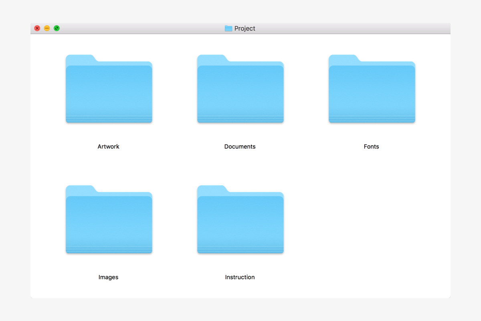This screenshot has height=321, width=481.
Task: Open the Documents folder
Action: point(240,88)
